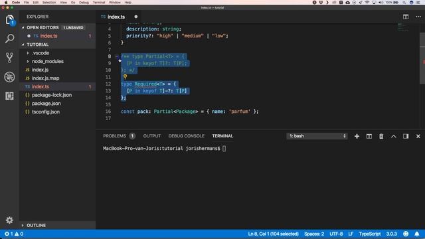
Task: Open the Search view icon
Action: pyautogui.click(x=9, y=39)
